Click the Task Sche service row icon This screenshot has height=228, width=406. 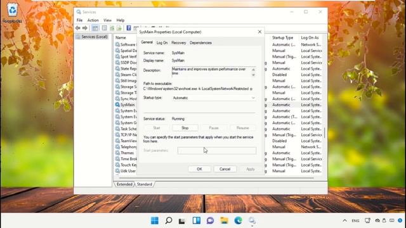tap(117, 129)
